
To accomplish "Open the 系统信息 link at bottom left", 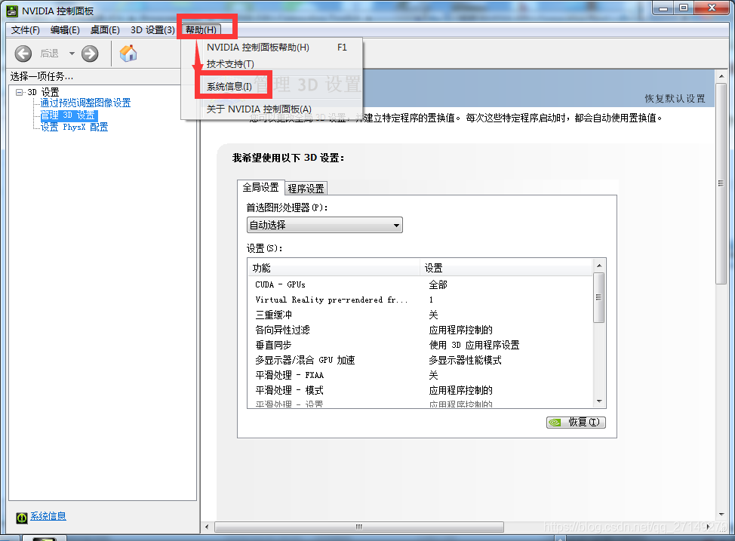I will coord(48,516).
